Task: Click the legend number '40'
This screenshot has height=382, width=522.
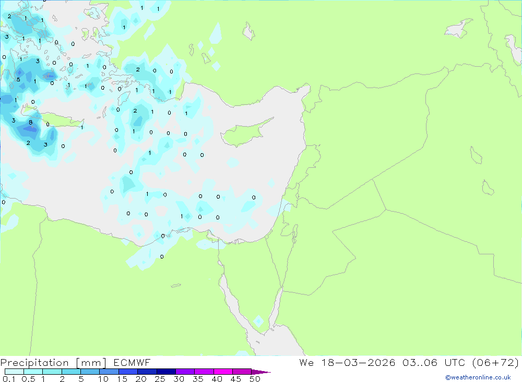Action: (x=217, y=379)
